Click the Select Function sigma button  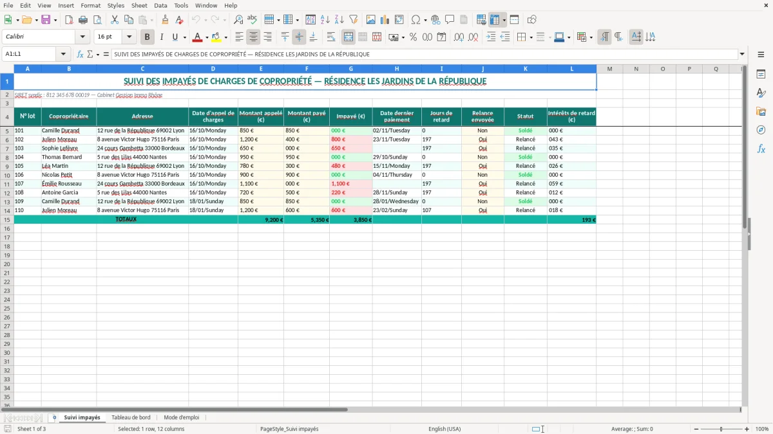pos(90,54)
